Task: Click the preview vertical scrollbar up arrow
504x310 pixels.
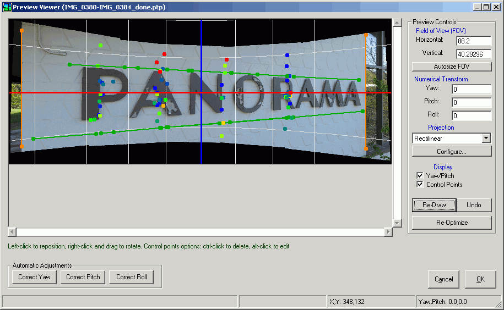Action: pos(397,23)
